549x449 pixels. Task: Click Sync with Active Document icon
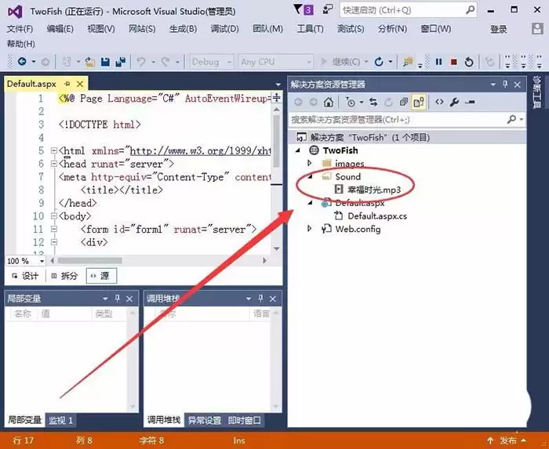[x=373, y=102]
